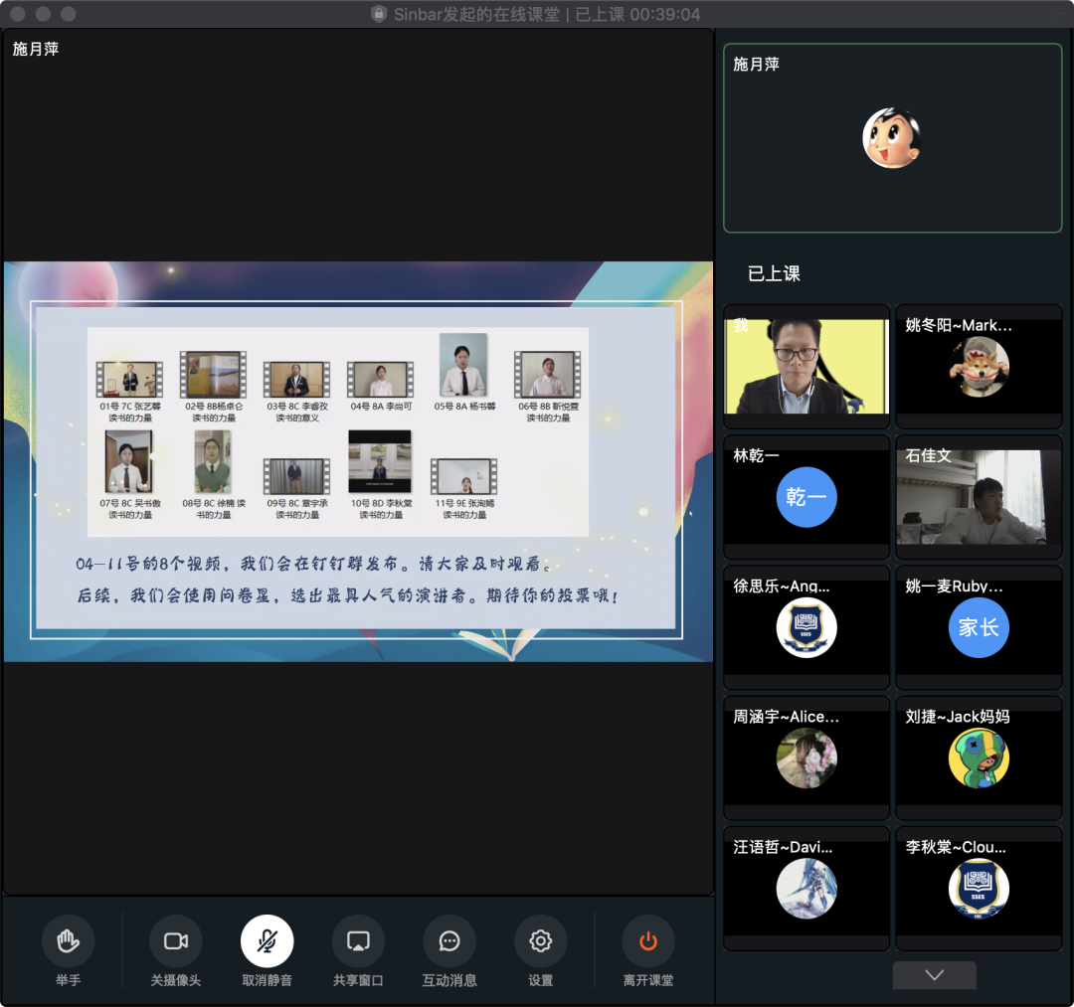This screenshot has width=1074, height=1007.
Task: Expand participant list with down chevron
Action: point(934,975)
